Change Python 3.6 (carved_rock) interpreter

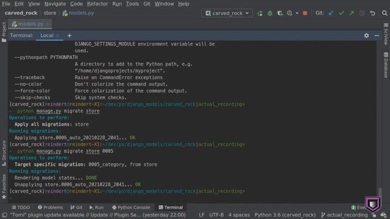coord(285,215)
